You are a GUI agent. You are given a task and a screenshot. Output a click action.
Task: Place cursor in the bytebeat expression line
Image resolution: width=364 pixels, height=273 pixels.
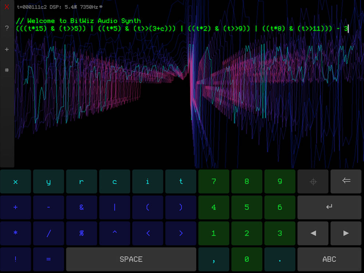(182, 28)
